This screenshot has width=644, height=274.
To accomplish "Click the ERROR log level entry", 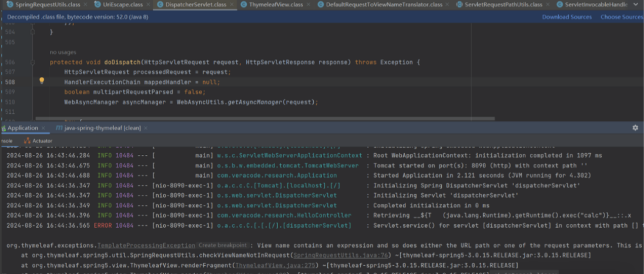I will (103, 225).
